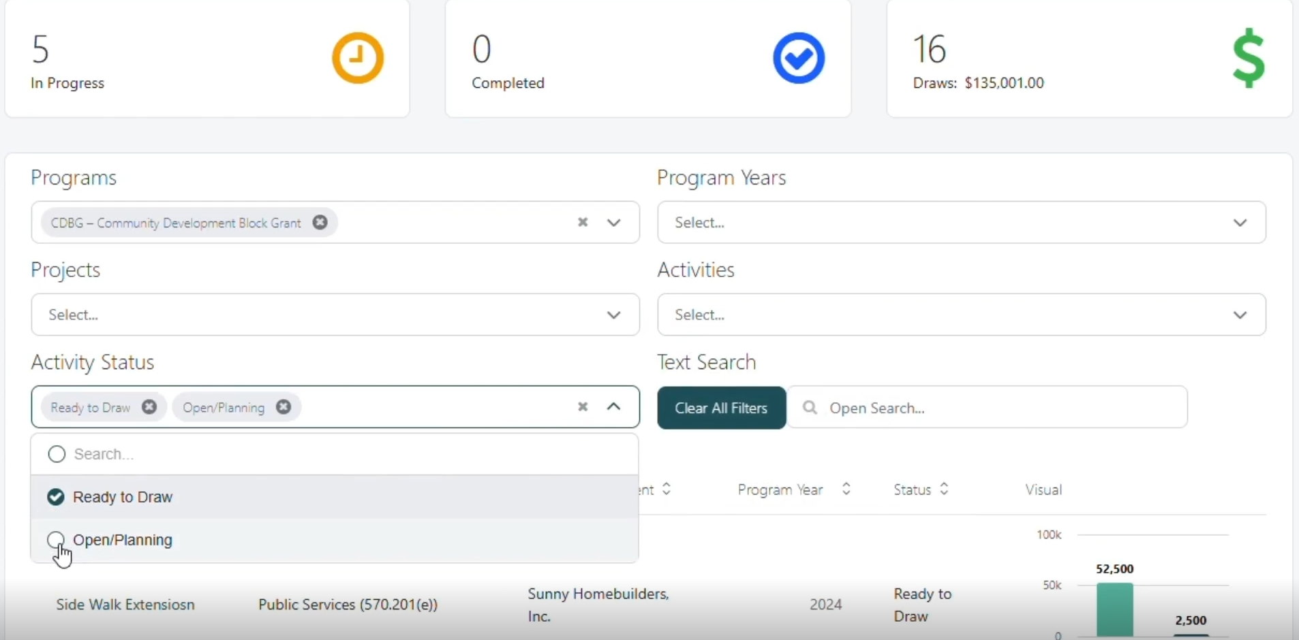1299x640 pixels.
Task: Collapse the Activity Status dropdown
Action: [614, 407]
